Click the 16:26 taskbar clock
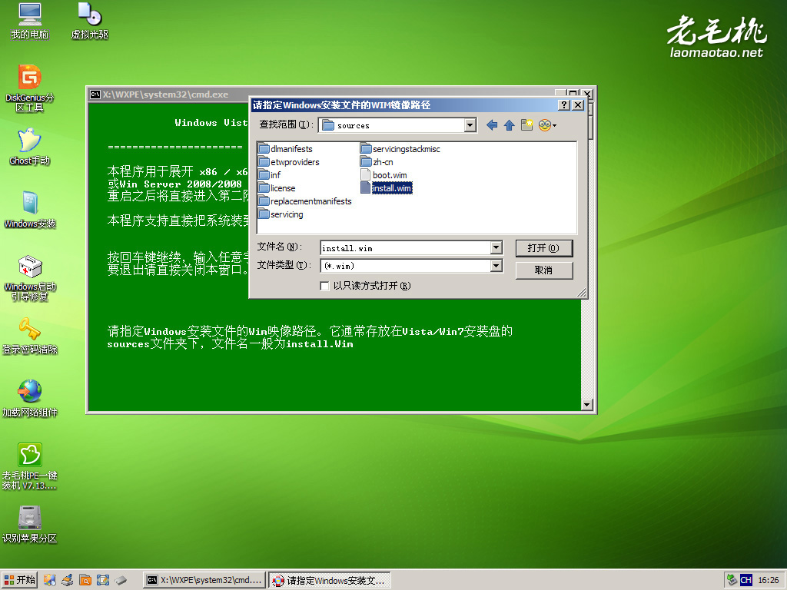 pyautogui.click(x=769, y=581)
